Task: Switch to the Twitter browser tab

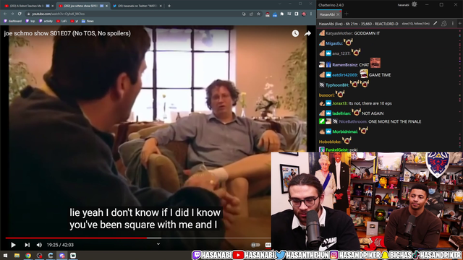Action: 137,6
